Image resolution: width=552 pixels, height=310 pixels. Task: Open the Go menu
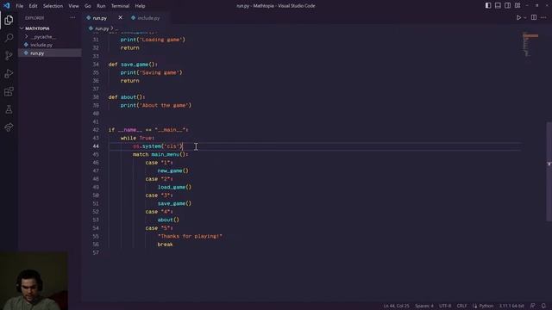88,6
